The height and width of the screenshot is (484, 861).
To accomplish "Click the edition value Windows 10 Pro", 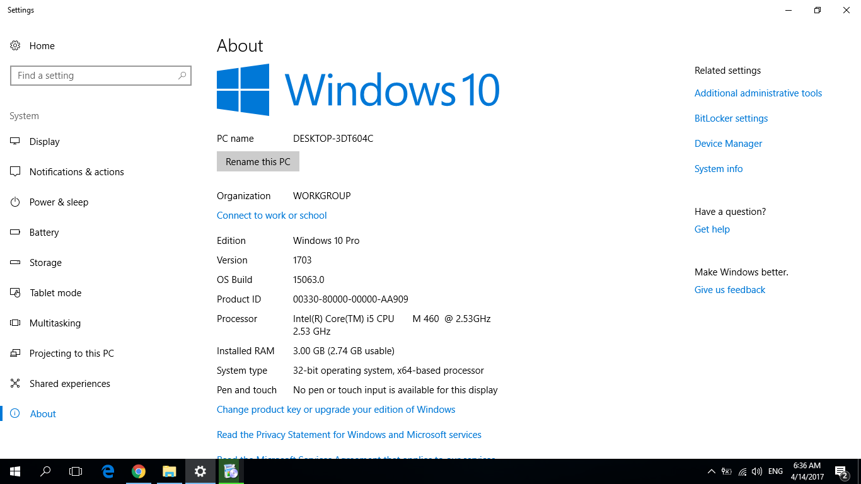I will point(326,241).
